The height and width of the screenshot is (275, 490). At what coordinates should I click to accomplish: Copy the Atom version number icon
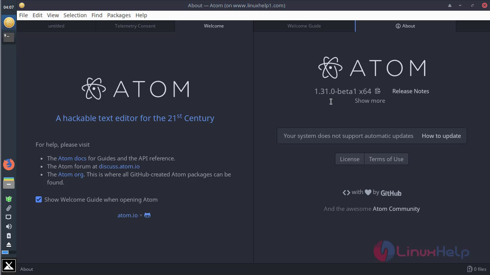tap(378, 91)
